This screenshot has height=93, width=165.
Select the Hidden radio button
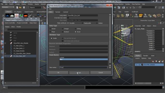(97, 23)
